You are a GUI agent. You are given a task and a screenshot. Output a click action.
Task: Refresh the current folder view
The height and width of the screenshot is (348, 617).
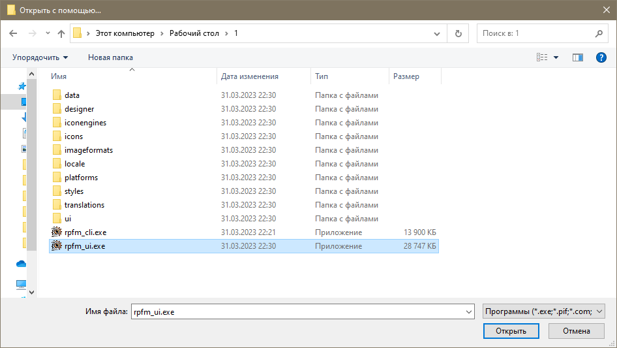pos(458,33)
